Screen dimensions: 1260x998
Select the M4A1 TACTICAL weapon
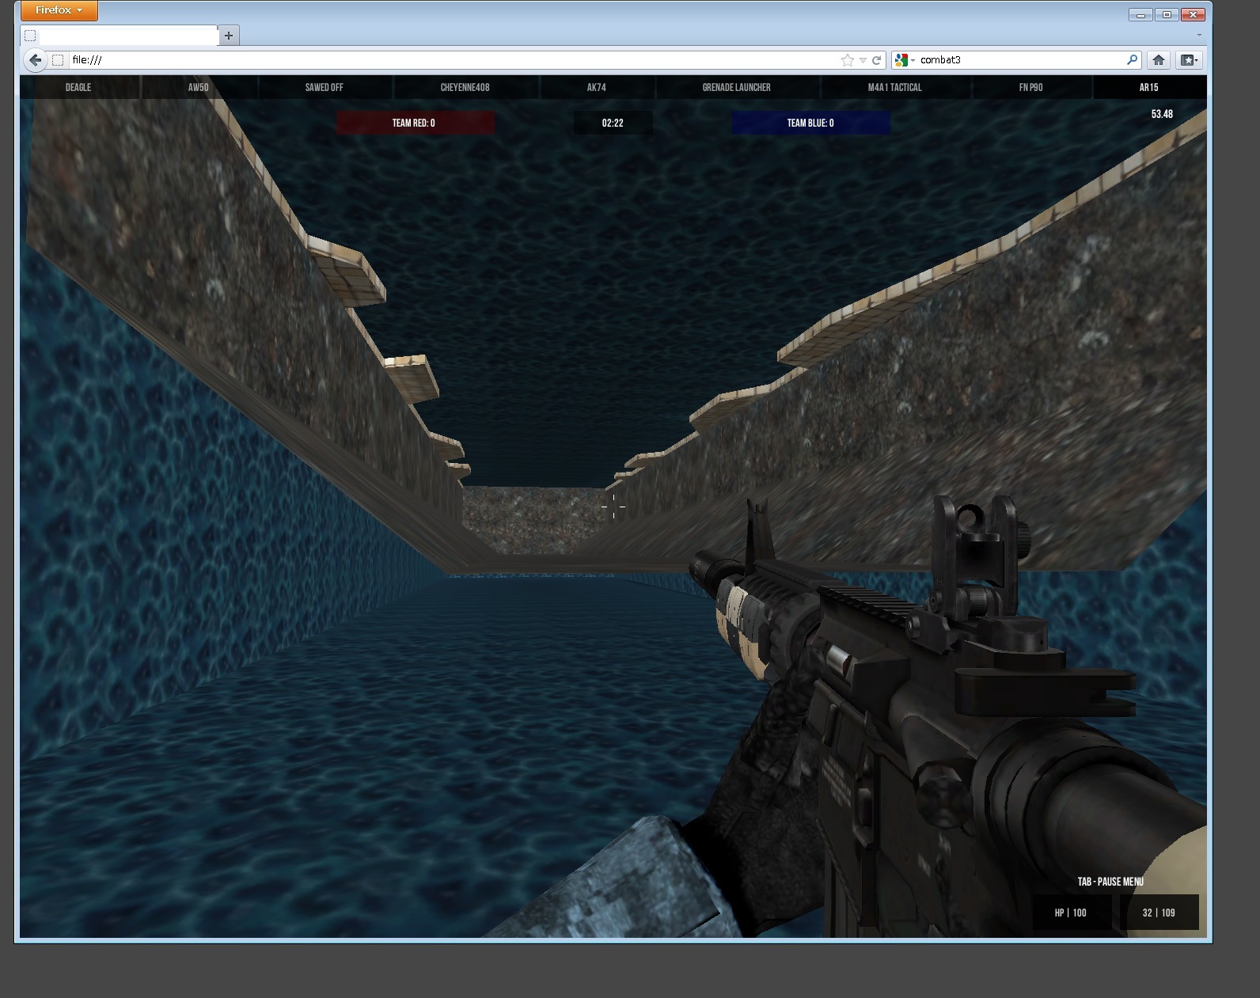coord(895,87)
